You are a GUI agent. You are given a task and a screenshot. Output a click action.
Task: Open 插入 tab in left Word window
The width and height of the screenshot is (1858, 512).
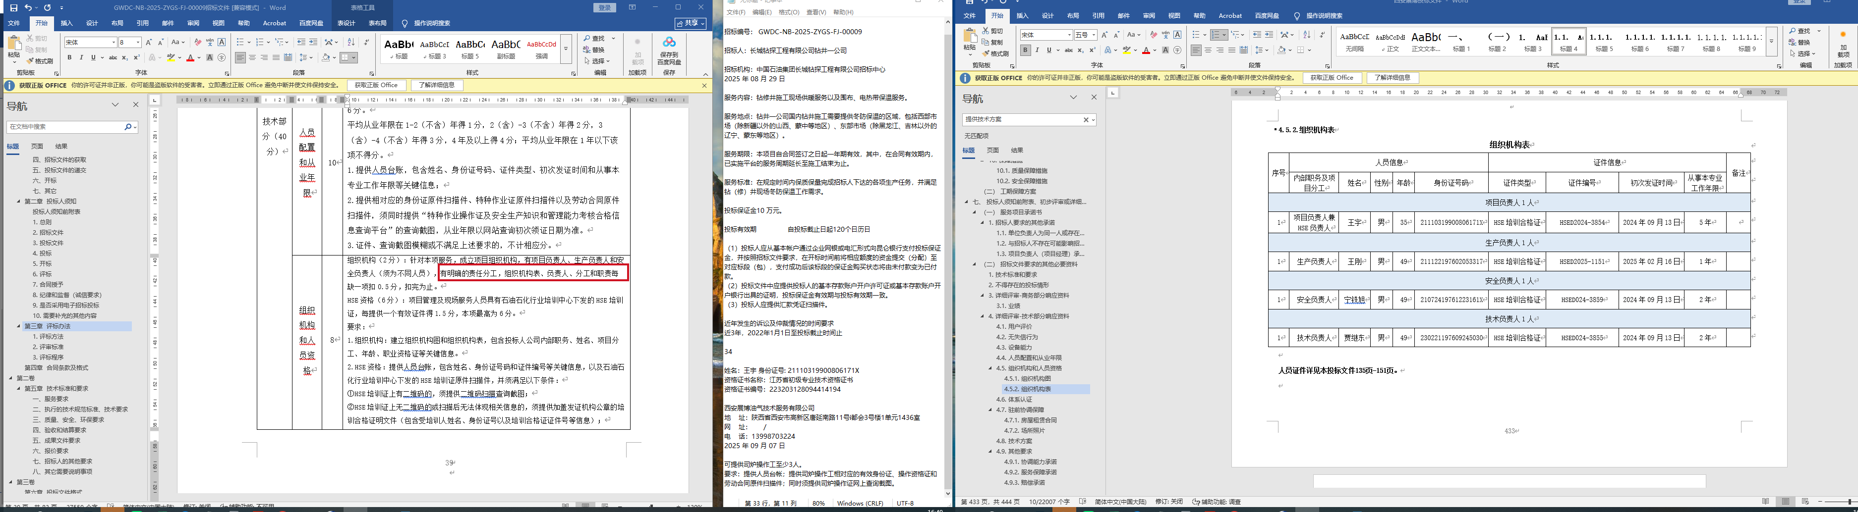tap(67, 23)
